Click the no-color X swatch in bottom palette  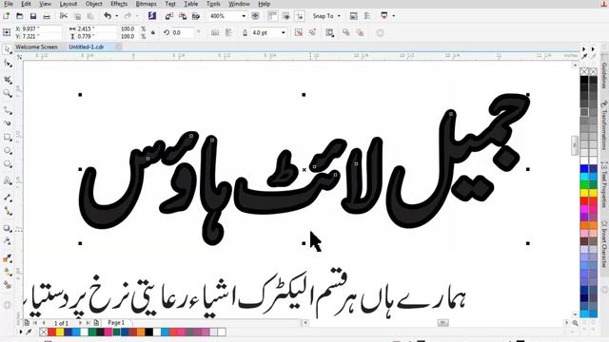tap(44, 332)
